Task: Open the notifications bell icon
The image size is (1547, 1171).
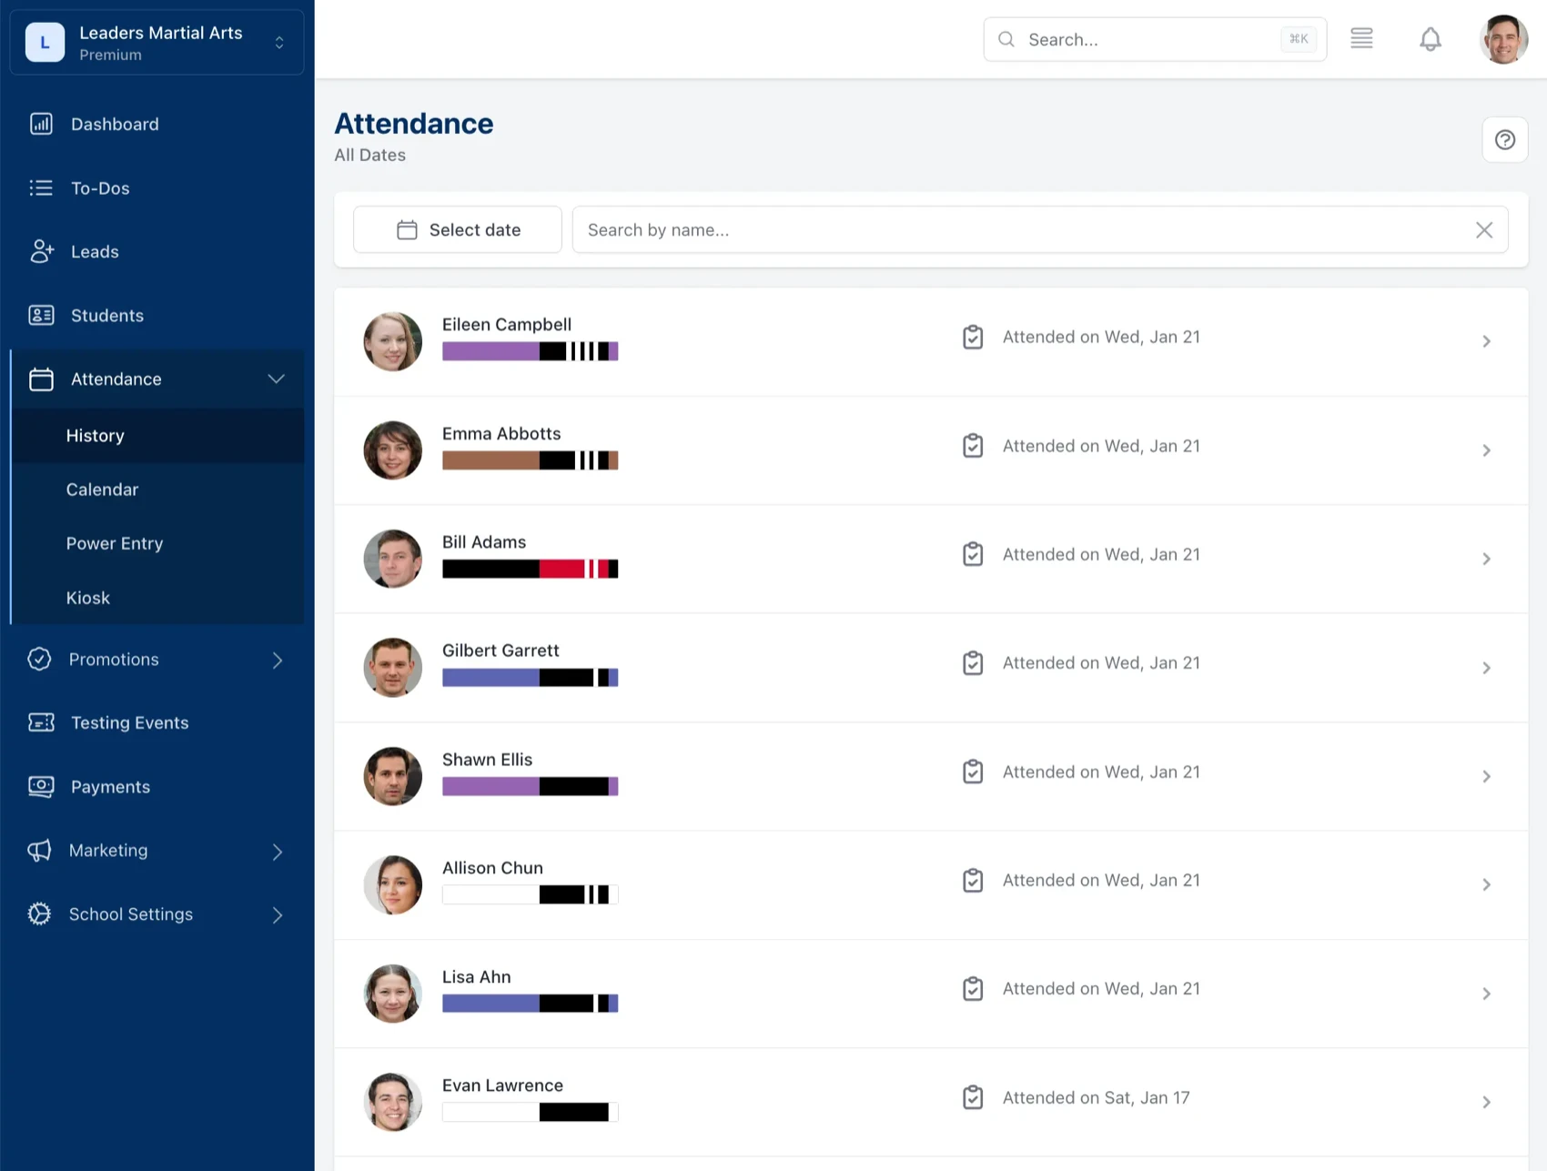Action: tap(1430, 39)
